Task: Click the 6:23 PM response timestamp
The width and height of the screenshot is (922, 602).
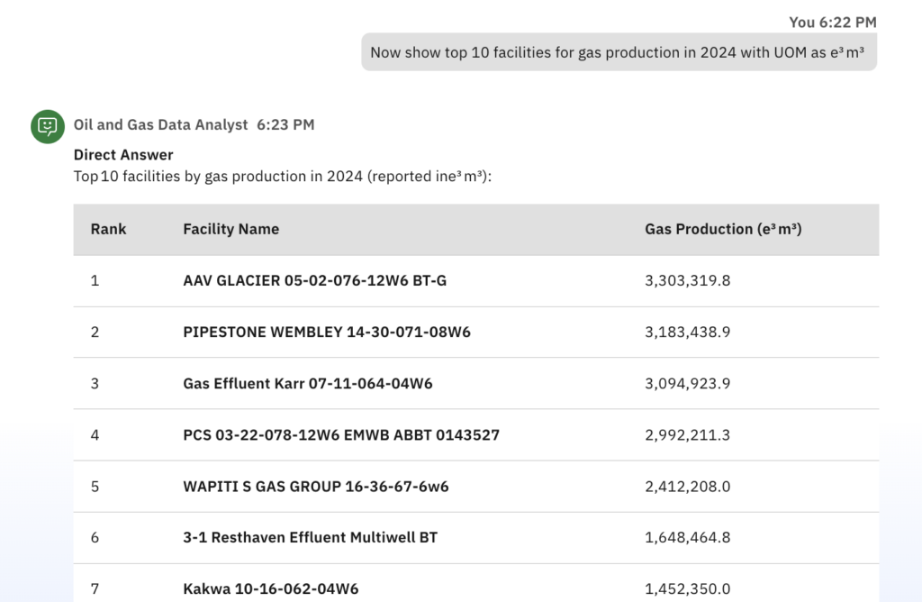Action: [285, 125]
